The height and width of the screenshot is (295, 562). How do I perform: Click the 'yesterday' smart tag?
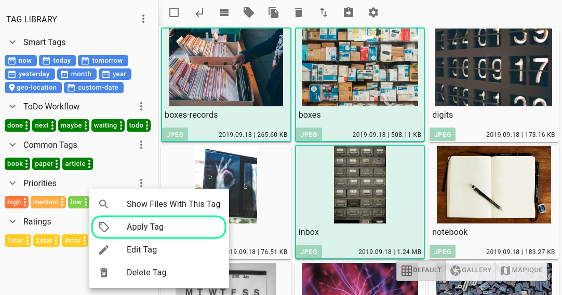[x=30, y=74]
